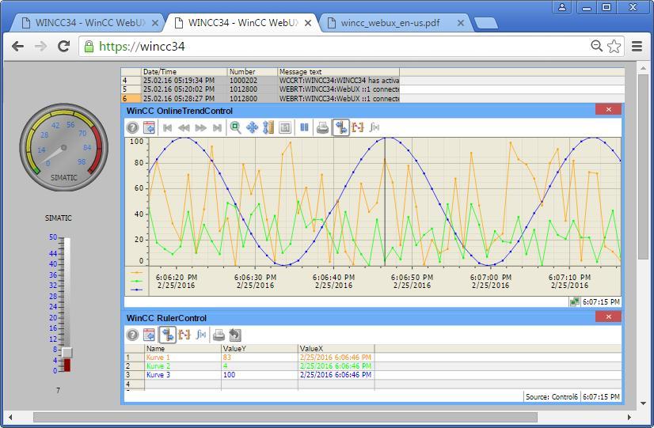The width and height of the screenshot is (654, 428).
Task: Bookmark this page with the star
Action: (614, 46)
